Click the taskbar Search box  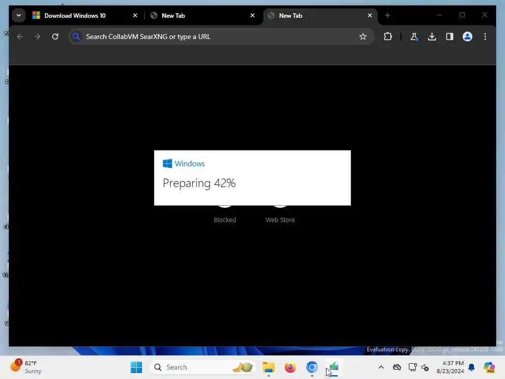click(x=203, y=367)
